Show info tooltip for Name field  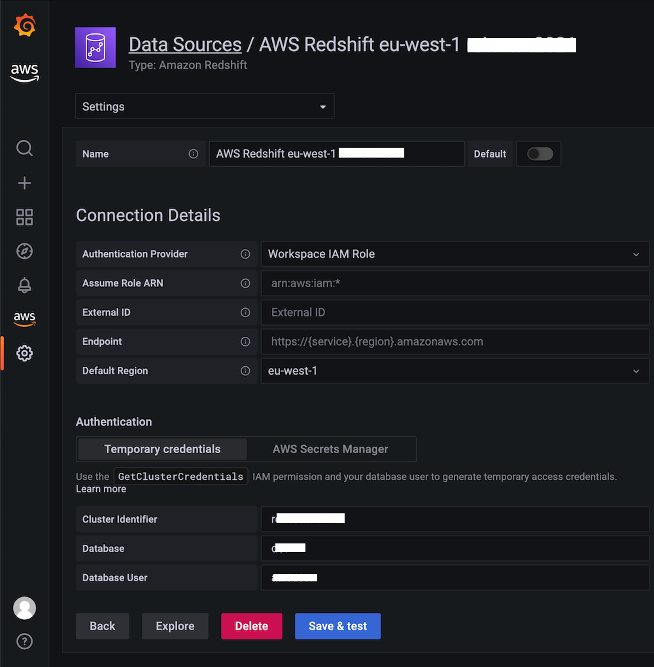[193, 154]
